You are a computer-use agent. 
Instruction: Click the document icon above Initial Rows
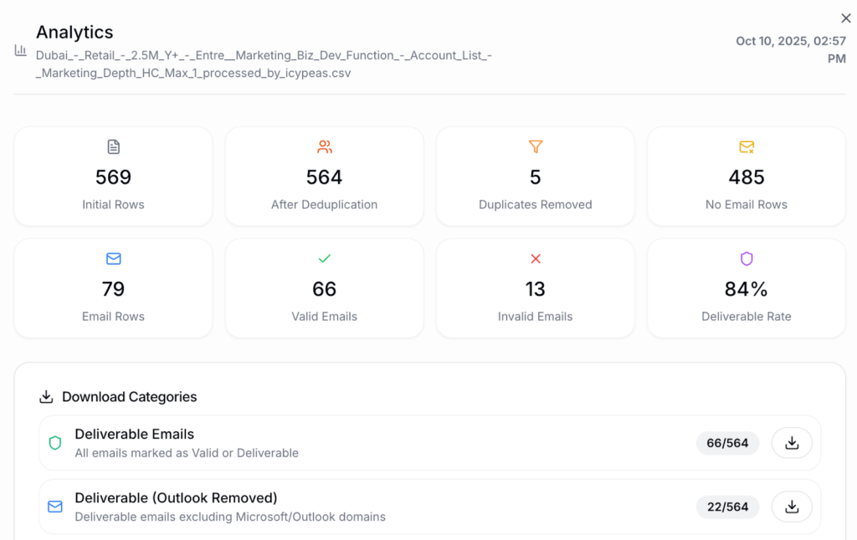coord(113,147)
